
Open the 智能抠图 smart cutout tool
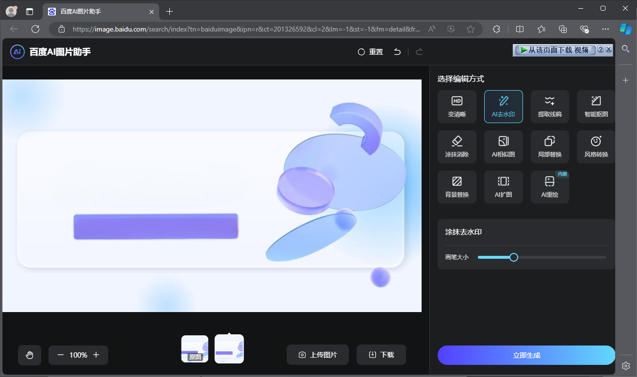pos(596,107)
